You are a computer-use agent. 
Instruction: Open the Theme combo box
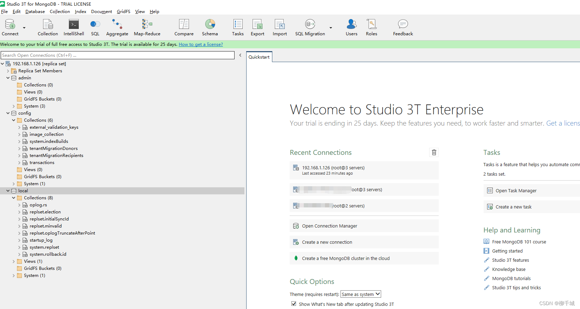point(361,294)
